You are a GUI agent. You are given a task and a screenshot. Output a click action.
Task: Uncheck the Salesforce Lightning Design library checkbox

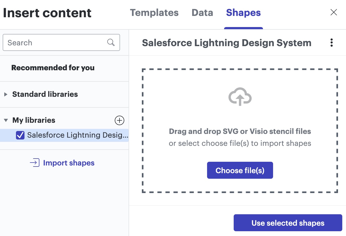(x=20, y=135)
